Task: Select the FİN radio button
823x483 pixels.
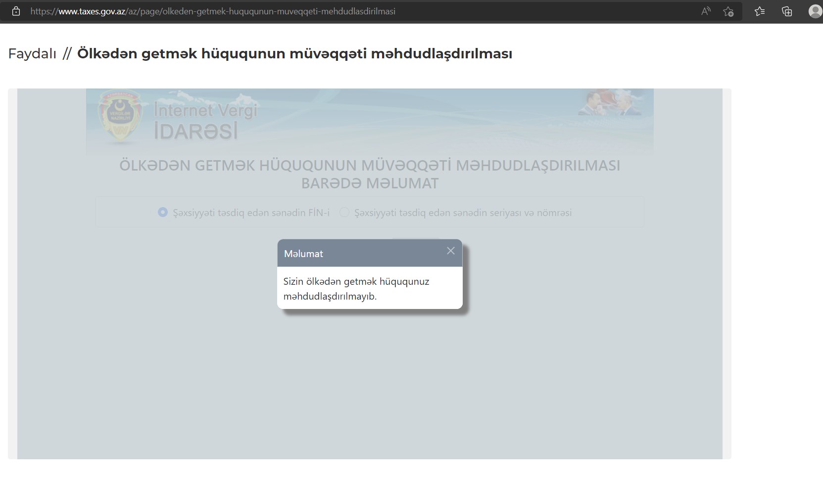Action: coord(162,213)
